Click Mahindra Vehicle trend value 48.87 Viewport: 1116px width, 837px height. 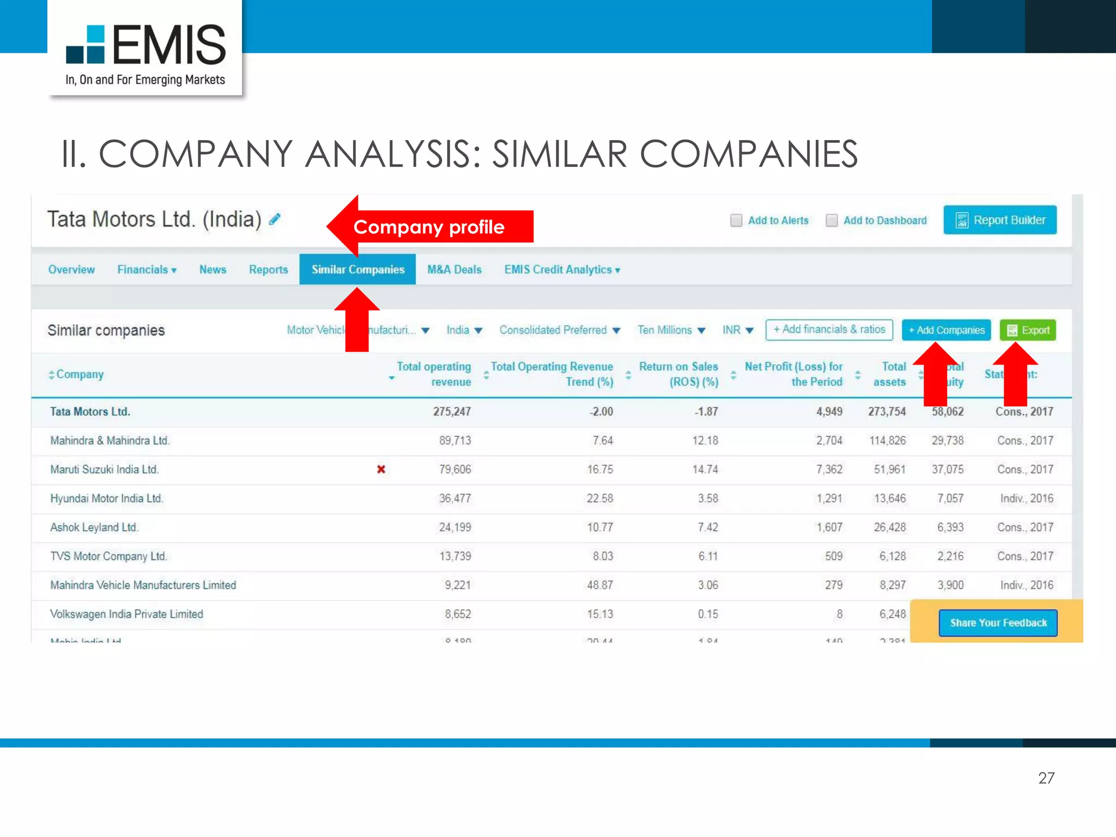click(600, 585)
